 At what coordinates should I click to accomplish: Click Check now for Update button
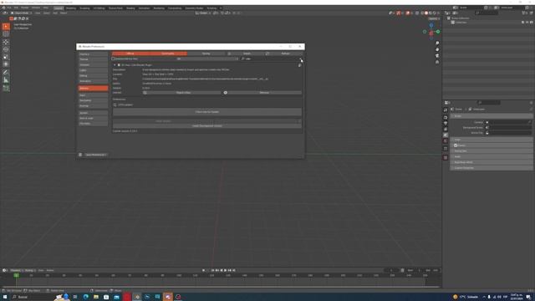(x=207, y=112)
